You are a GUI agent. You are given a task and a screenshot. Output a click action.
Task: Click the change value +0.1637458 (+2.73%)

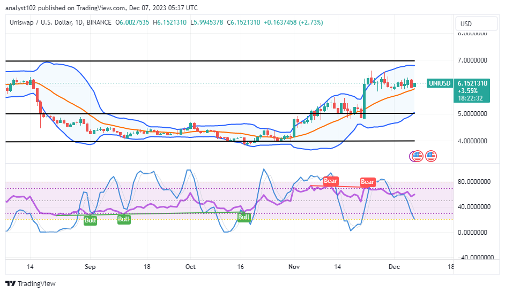coord(293,22)
